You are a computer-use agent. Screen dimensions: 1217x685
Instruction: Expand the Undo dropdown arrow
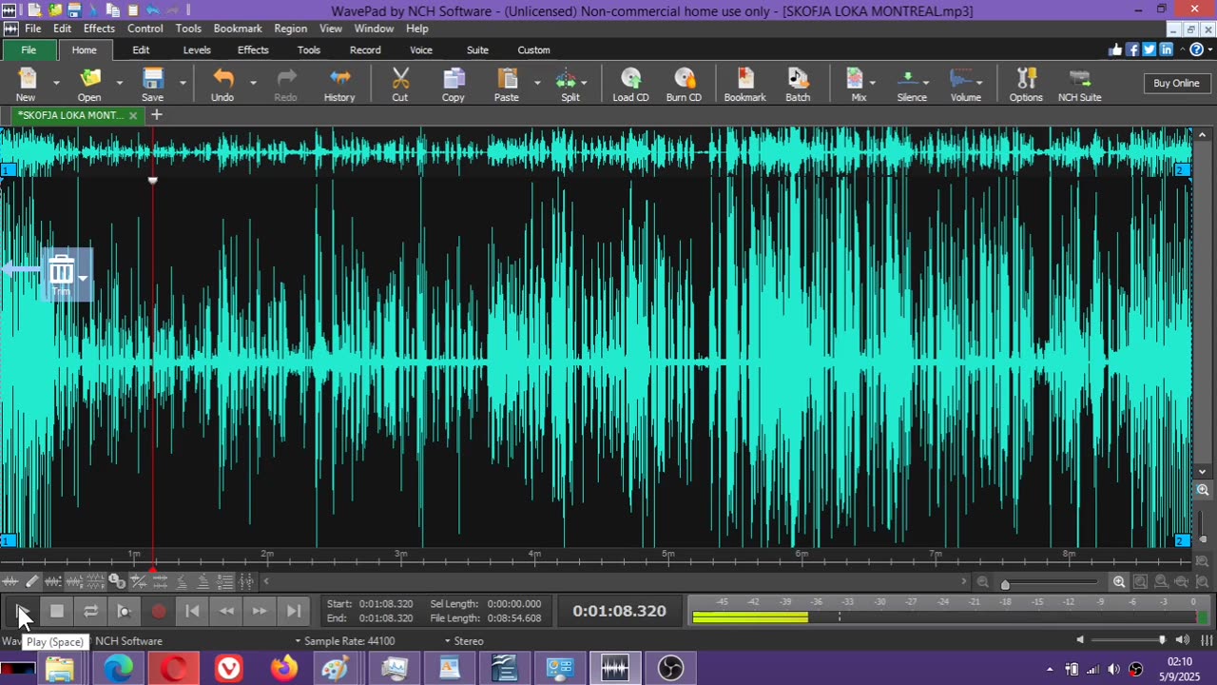[253, 83]
